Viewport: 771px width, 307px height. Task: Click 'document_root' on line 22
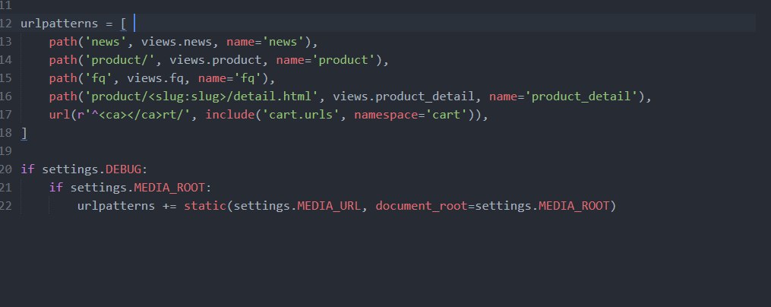click(x=422, y=206)
